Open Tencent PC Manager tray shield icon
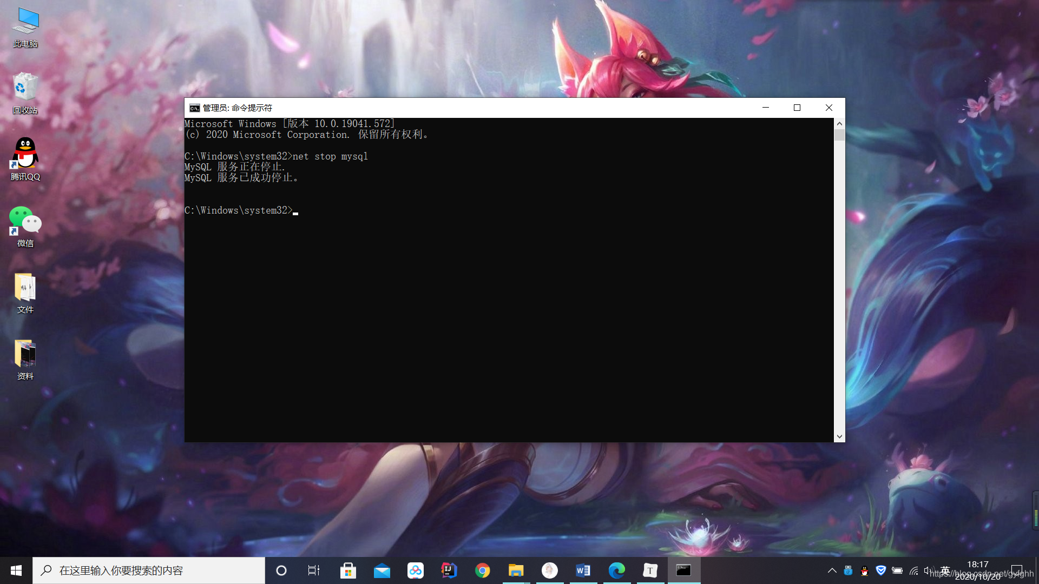The image size is (1039, 584). (x=881, y=570)
